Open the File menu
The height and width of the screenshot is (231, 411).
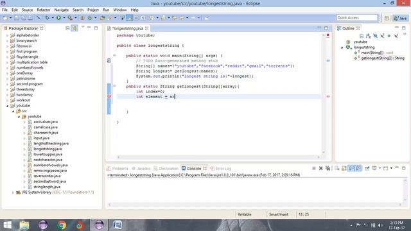point(4,10)
